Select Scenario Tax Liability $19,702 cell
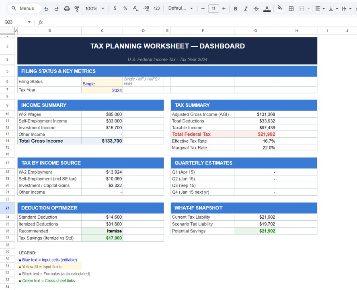 tap(255, 224)
